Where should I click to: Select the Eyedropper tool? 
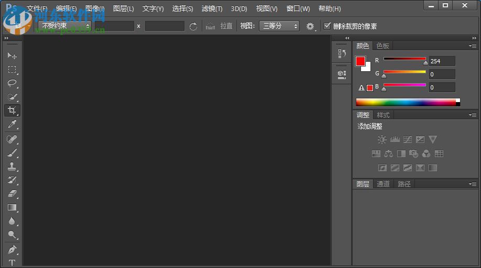tap(12, 124)
